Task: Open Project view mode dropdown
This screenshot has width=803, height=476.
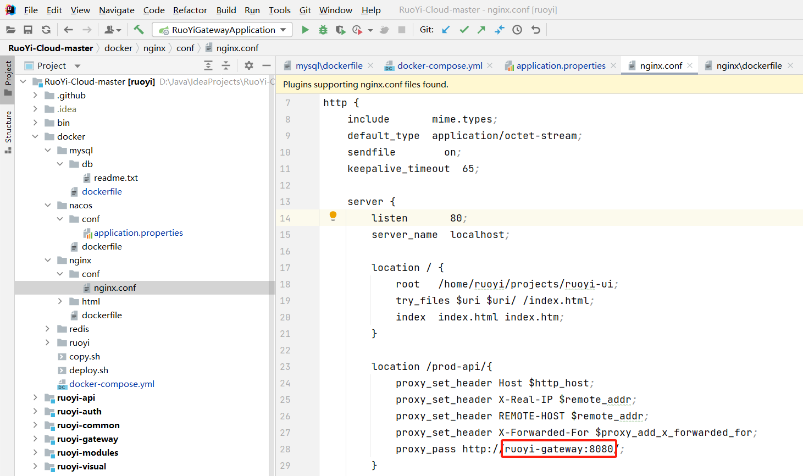Action: coord(77,66)
